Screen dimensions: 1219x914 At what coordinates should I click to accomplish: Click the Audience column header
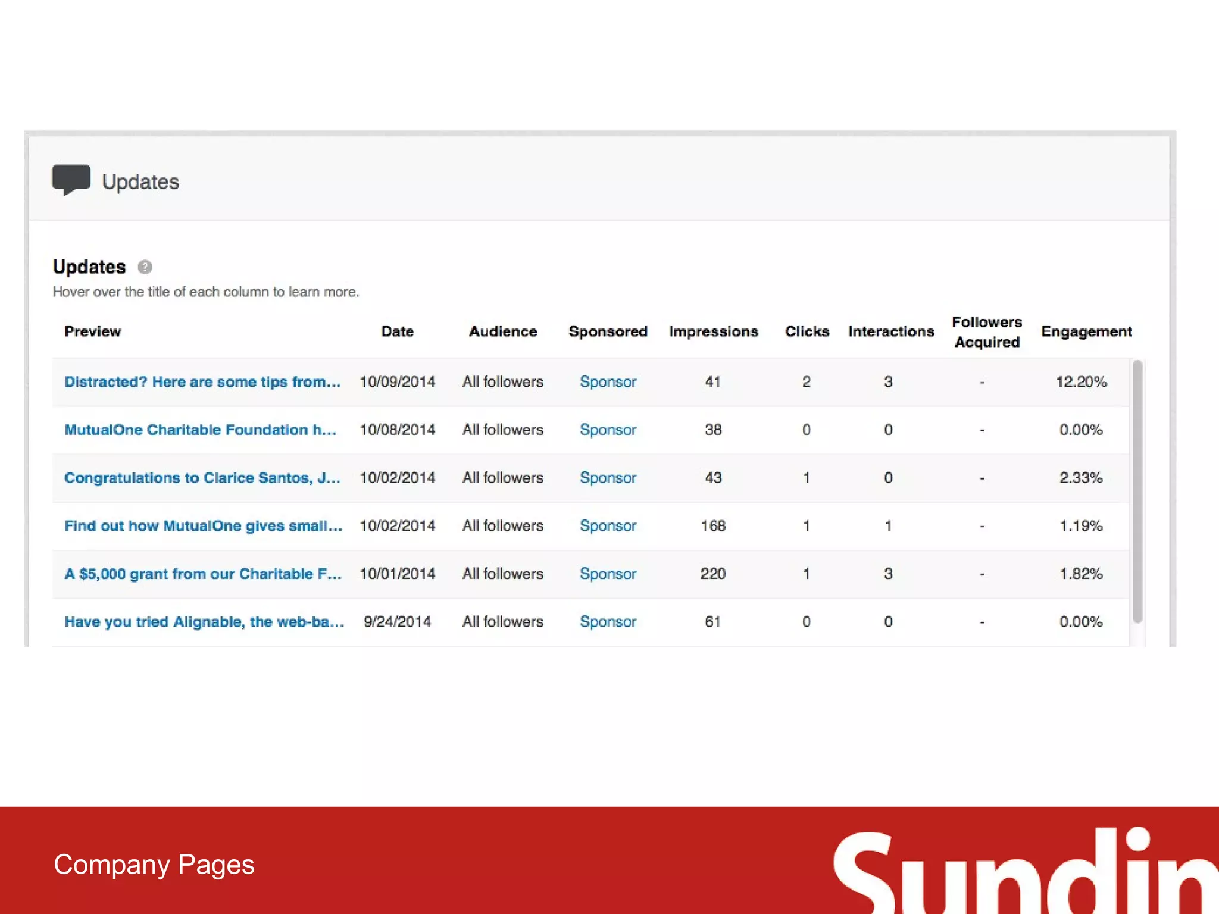503,331
